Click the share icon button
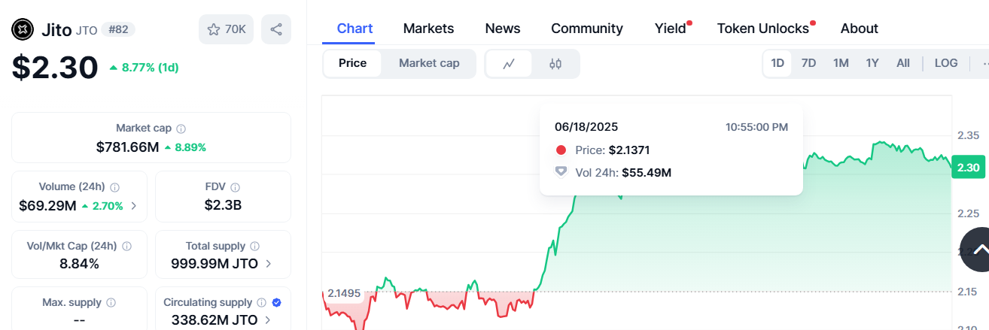989x330 pixels. (276, 29)
